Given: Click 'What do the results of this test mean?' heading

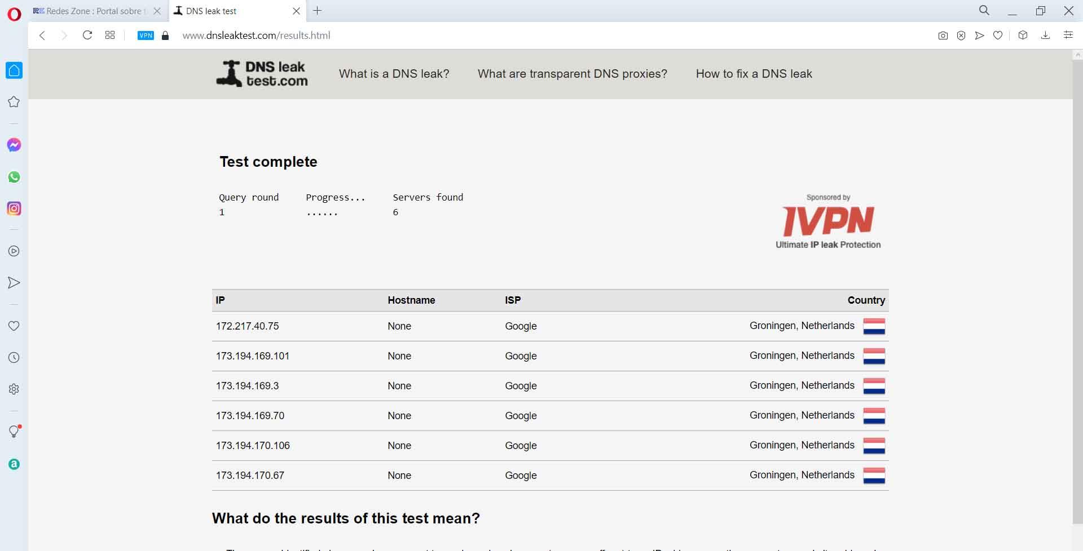Looking at the screenshot, I should click(346, 518).
